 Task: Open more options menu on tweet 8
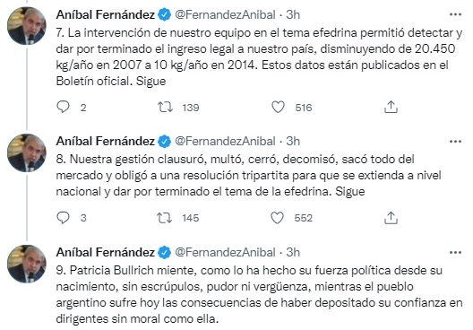coord(455,142)
